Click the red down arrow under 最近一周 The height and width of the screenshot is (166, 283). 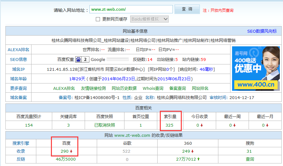tap(234, 125)
